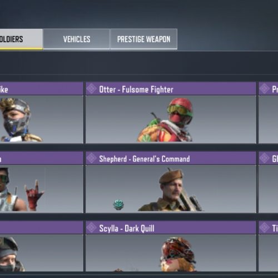The image size is (278, 278).
Task: Click diamond icon on middle-right partial card
Action: (264, 158)
